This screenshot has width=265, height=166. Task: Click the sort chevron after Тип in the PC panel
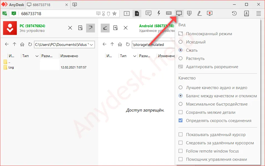tap(37, 56)
